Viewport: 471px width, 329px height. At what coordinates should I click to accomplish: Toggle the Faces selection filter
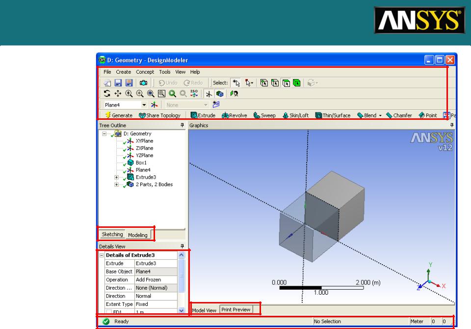click(286, 82)
